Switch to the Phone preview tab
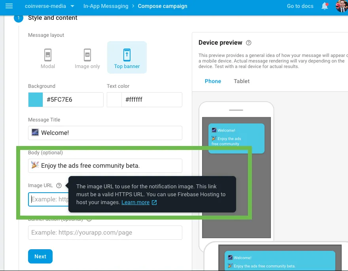The height and width of the screenshot is (271, 348). [213, 81]
